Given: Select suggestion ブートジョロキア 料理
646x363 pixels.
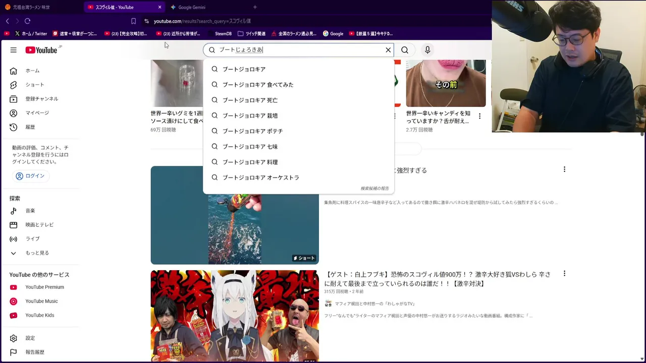Looking at the screenshot, I should click(298, 162).
